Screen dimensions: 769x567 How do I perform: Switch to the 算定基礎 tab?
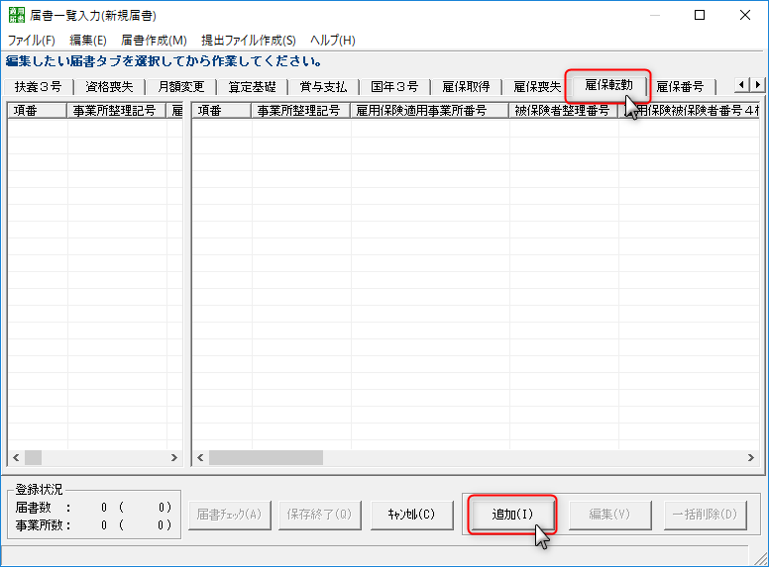(252, 87)
